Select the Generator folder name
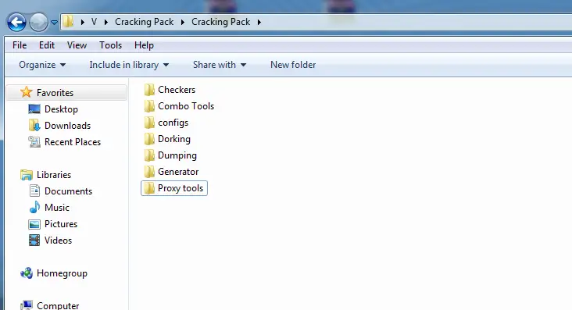The height and width of the screenshot is (310, 572). point(178,172)
